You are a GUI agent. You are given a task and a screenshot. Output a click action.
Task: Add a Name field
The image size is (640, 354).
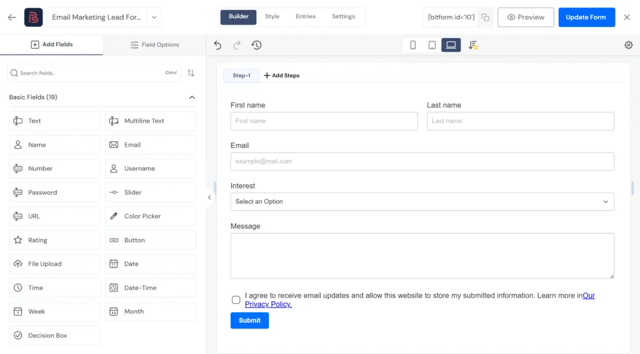(55, 145)
